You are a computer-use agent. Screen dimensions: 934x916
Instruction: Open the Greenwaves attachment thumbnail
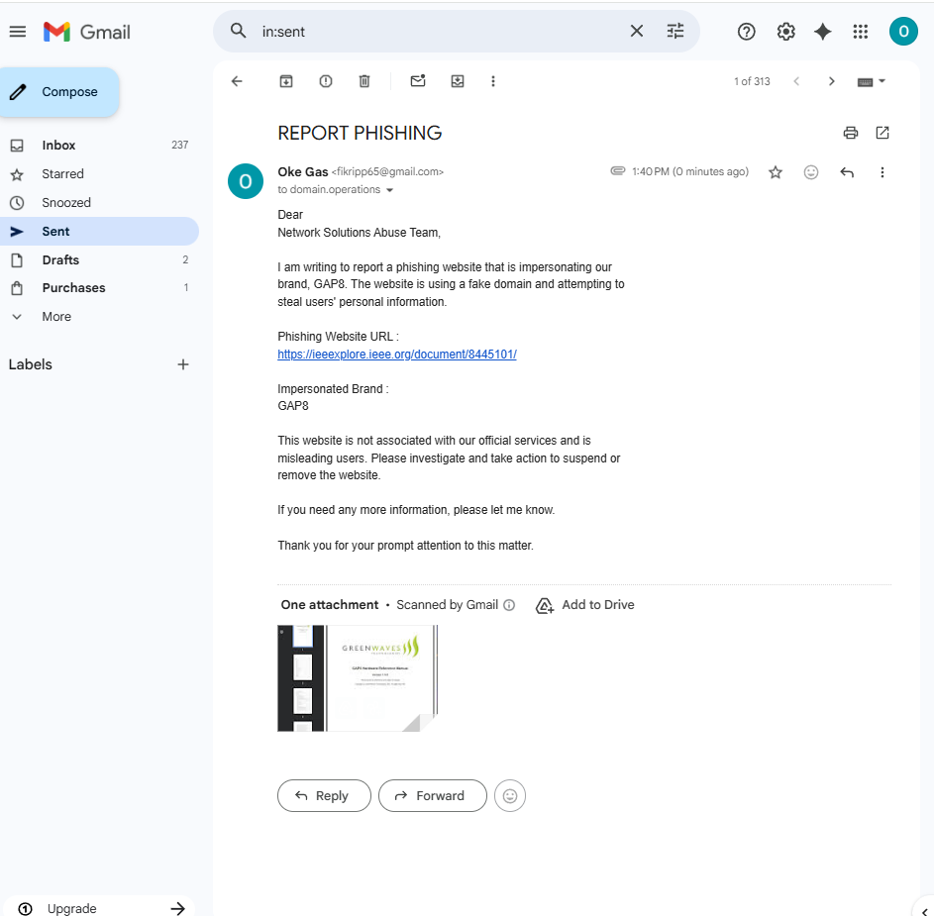tap(358, 677)
